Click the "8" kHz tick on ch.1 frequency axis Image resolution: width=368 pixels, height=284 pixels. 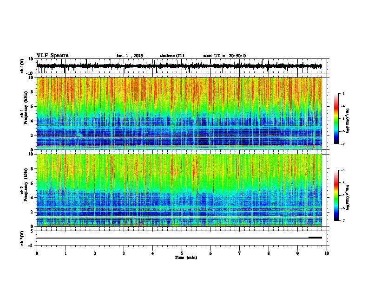[x=32, y=92]
